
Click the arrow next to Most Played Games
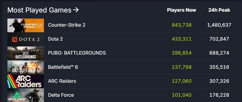pyautogui.click(x=76, y=10)
